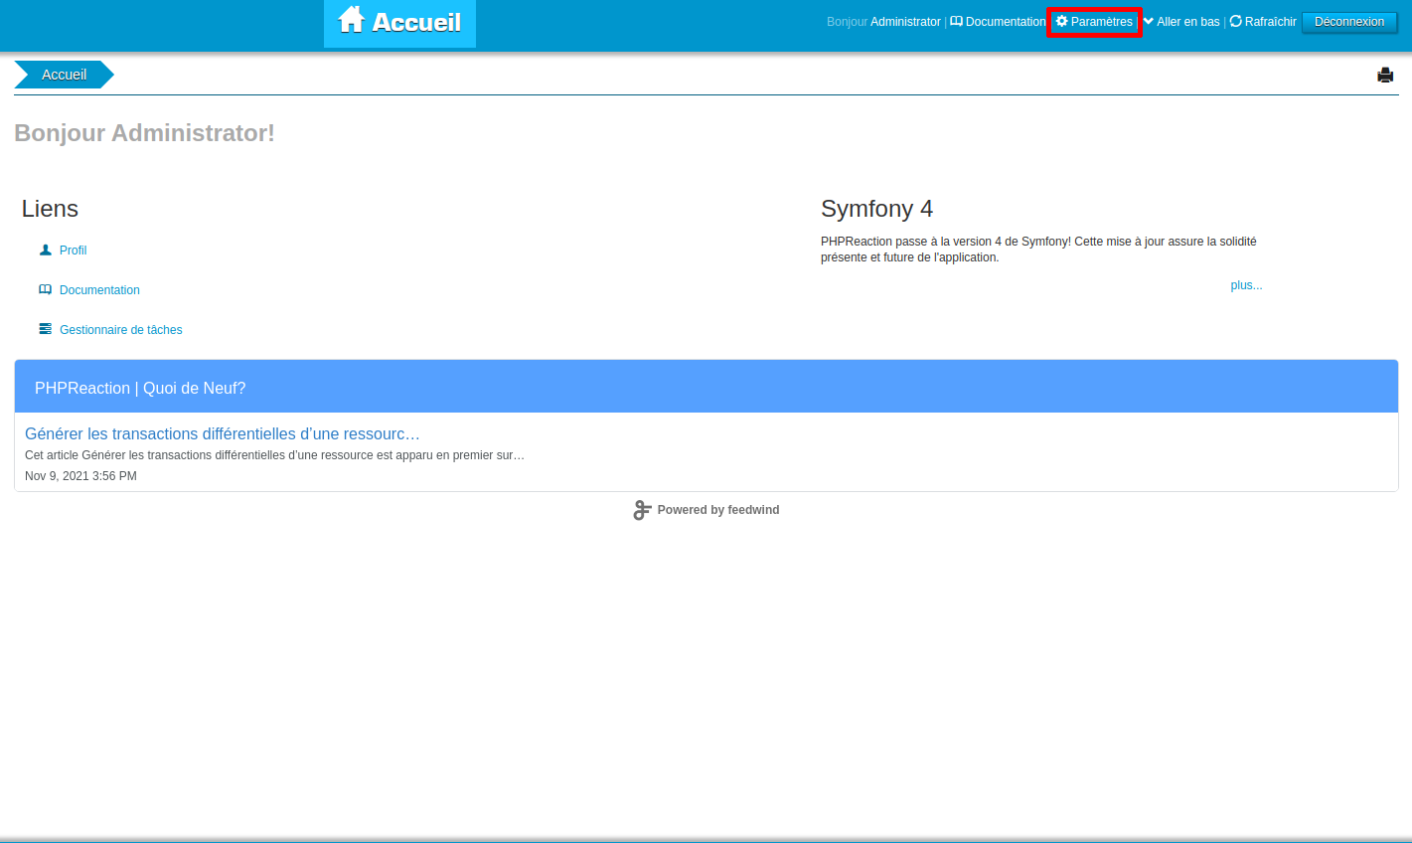Open the Générer les transactions article

coord(223,434)
